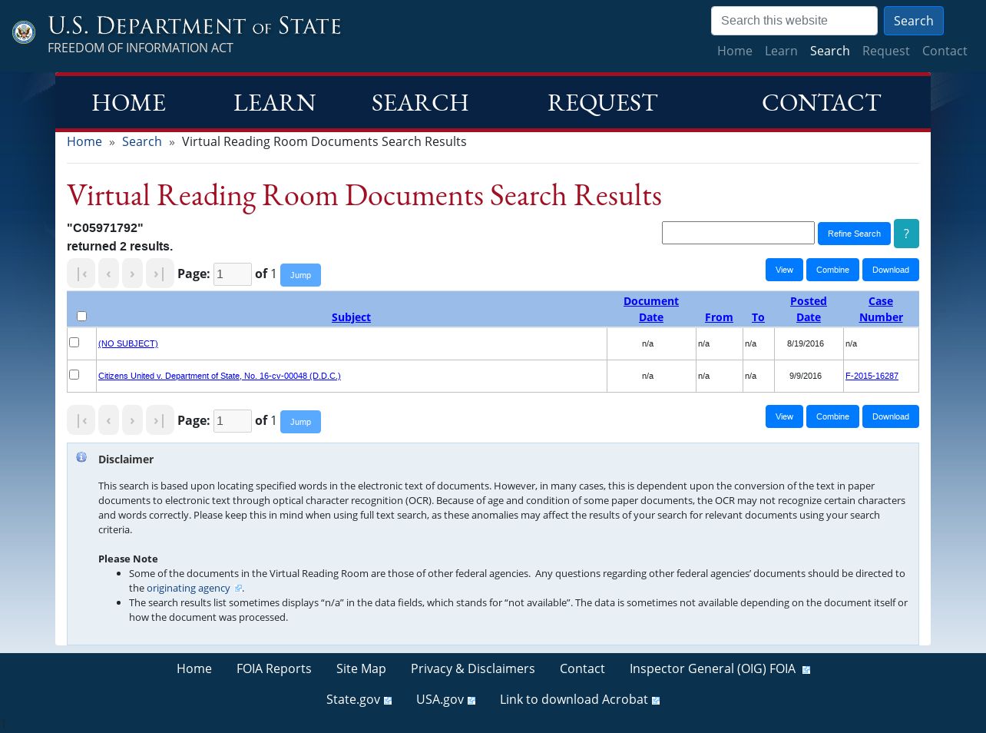The image size is (986, 733).
Task: Open REQUEST in the main navigation bar
Action: coord(603,102)
